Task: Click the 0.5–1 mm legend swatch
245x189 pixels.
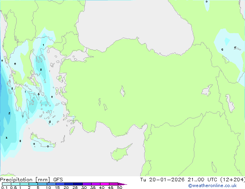Action: pos(15,184)
